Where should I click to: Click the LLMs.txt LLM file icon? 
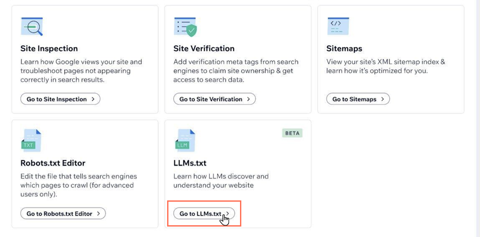pos(184,140)
